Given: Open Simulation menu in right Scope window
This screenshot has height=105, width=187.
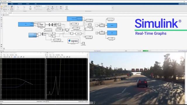Looking at the screenshot, I should (x=58, y=55).
